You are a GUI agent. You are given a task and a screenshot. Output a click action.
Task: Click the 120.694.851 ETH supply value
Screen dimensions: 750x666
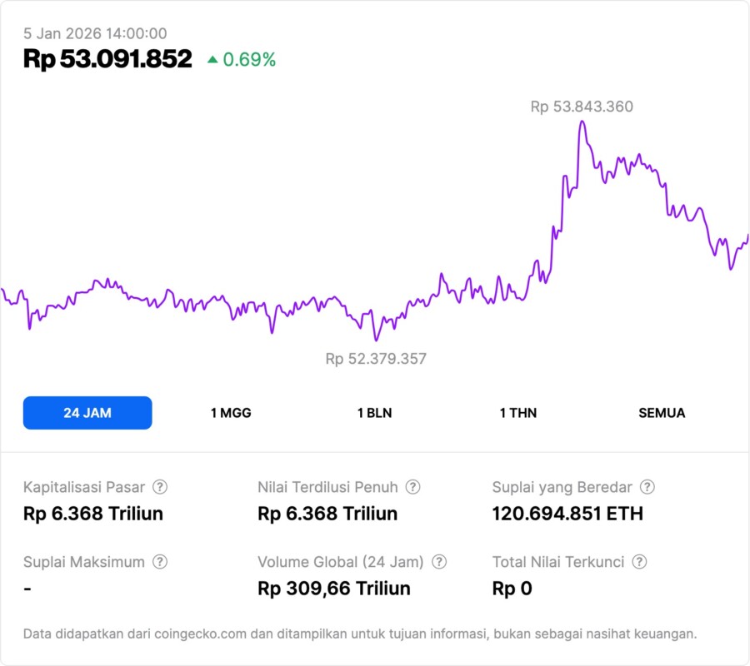[x=567, y=514]
